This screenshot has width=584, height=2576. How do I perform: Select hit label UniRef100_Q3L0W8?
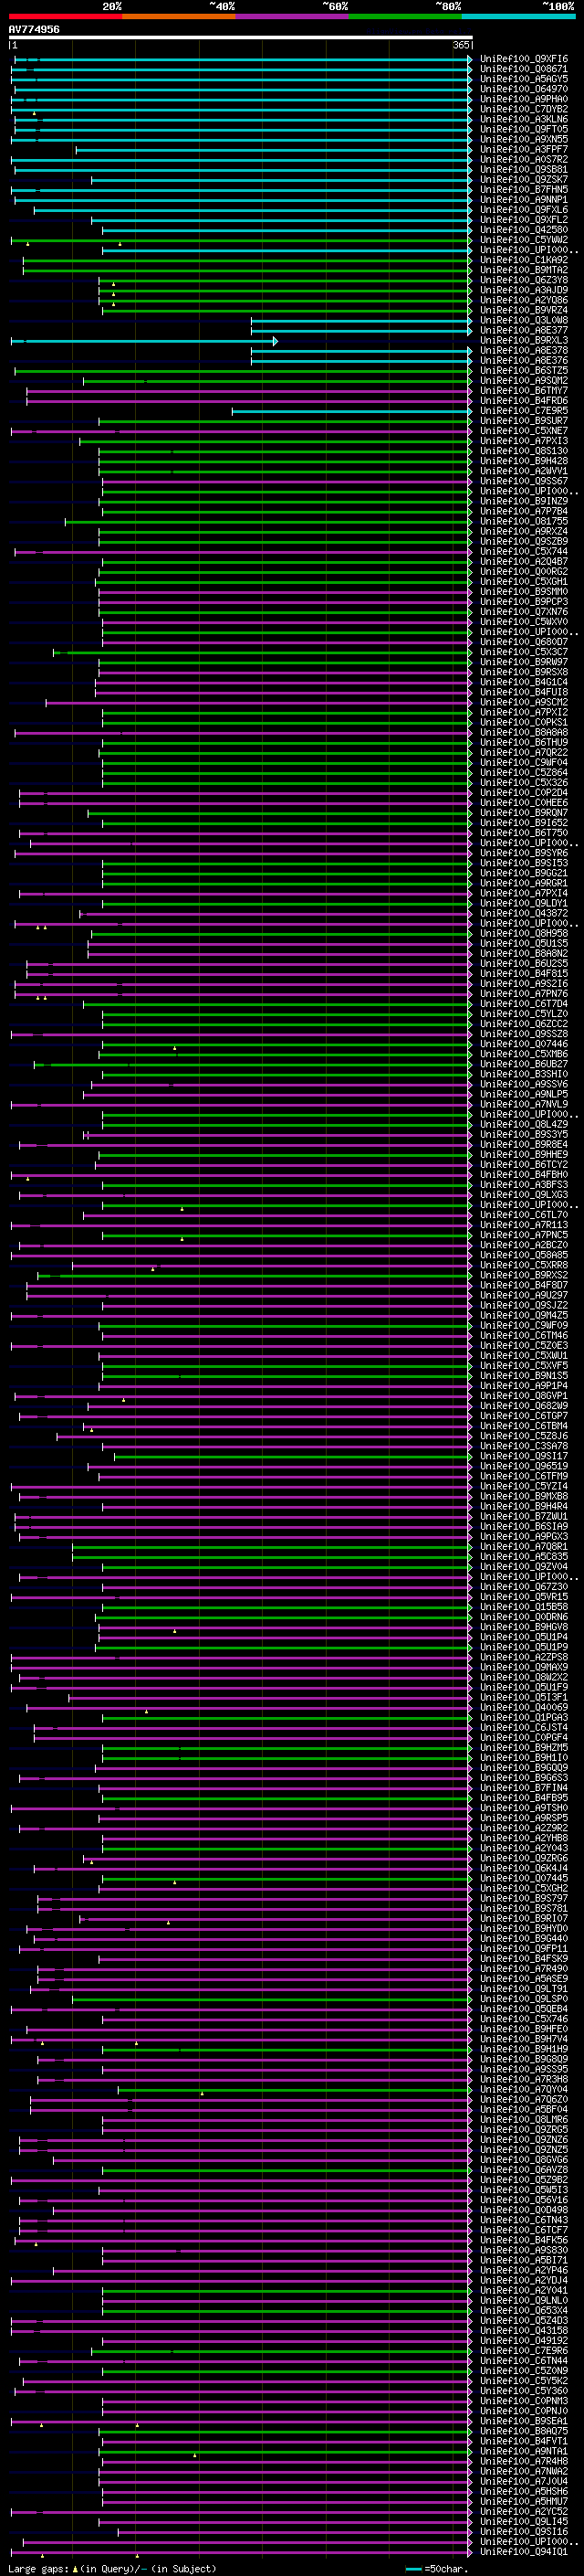coord(524,320)
